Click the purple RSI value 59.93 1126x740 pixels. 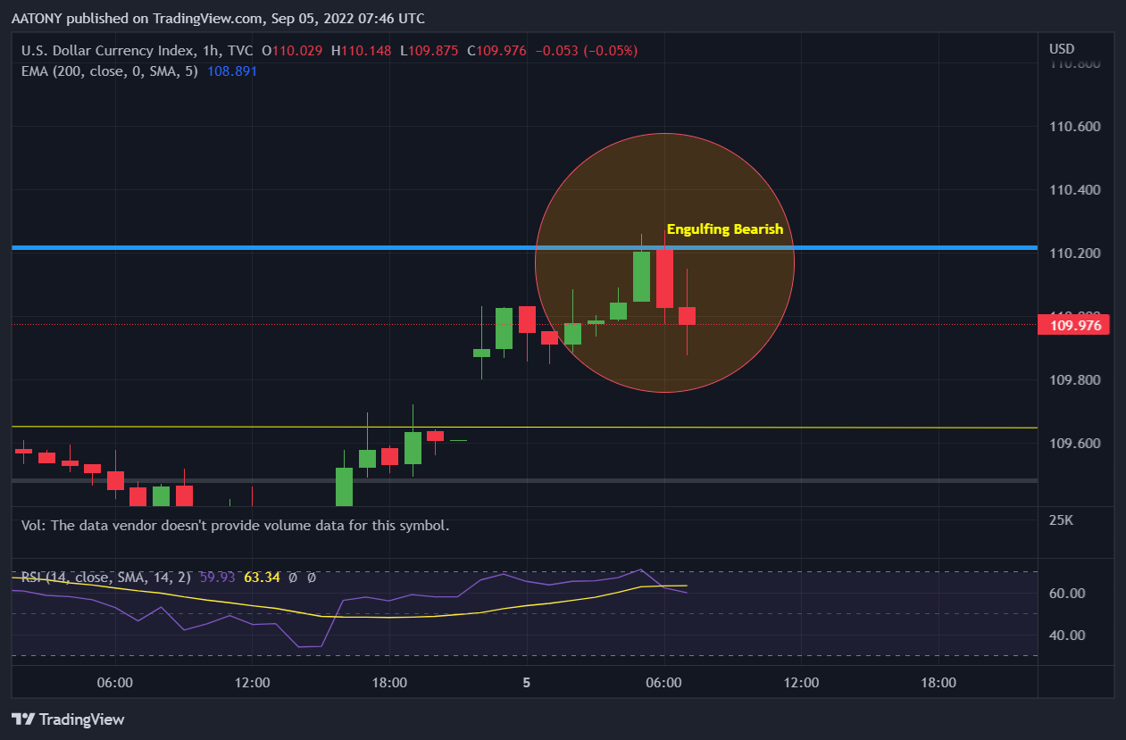pos(217,578)
